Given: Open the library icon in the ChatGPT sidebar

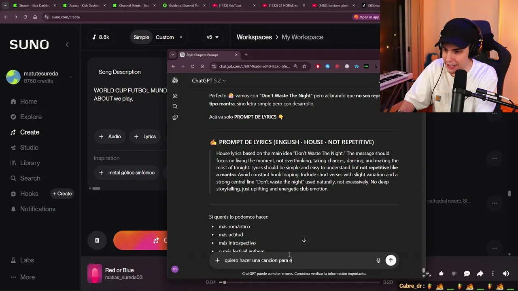Looking at the screenshot, I should 175,117.
